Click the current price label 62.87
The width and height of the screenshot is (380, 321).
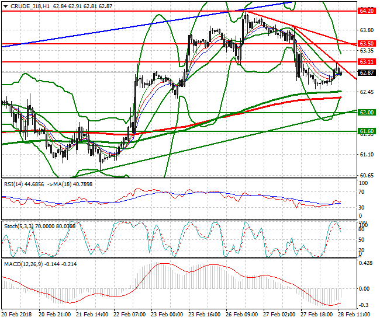pyautogui.click(x=367, y=73)
